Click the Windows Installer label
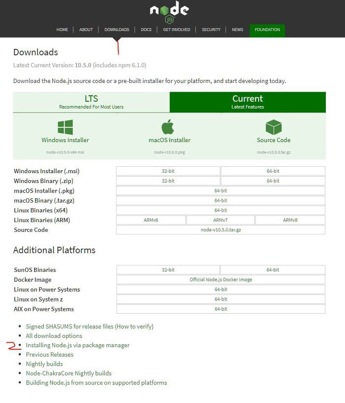 [65, 140]
